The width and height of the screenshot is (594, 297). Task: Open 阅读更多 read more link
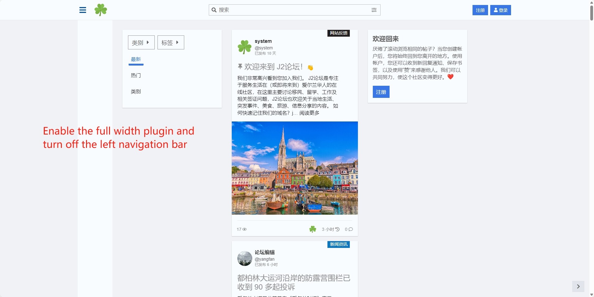tap(309, 113)
